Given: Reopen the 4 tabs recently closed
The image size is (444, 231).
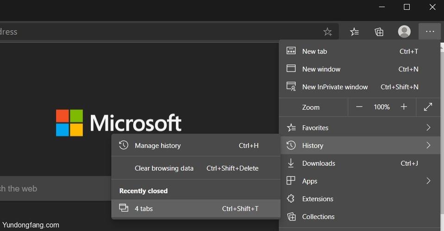Looking at the screenshot, I should coord(196,208).
